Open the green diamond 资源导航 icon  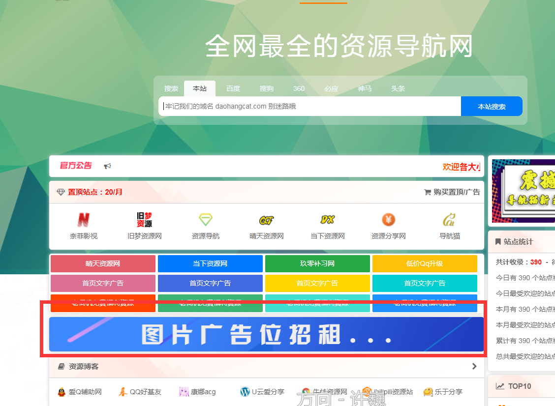[206, 219]
